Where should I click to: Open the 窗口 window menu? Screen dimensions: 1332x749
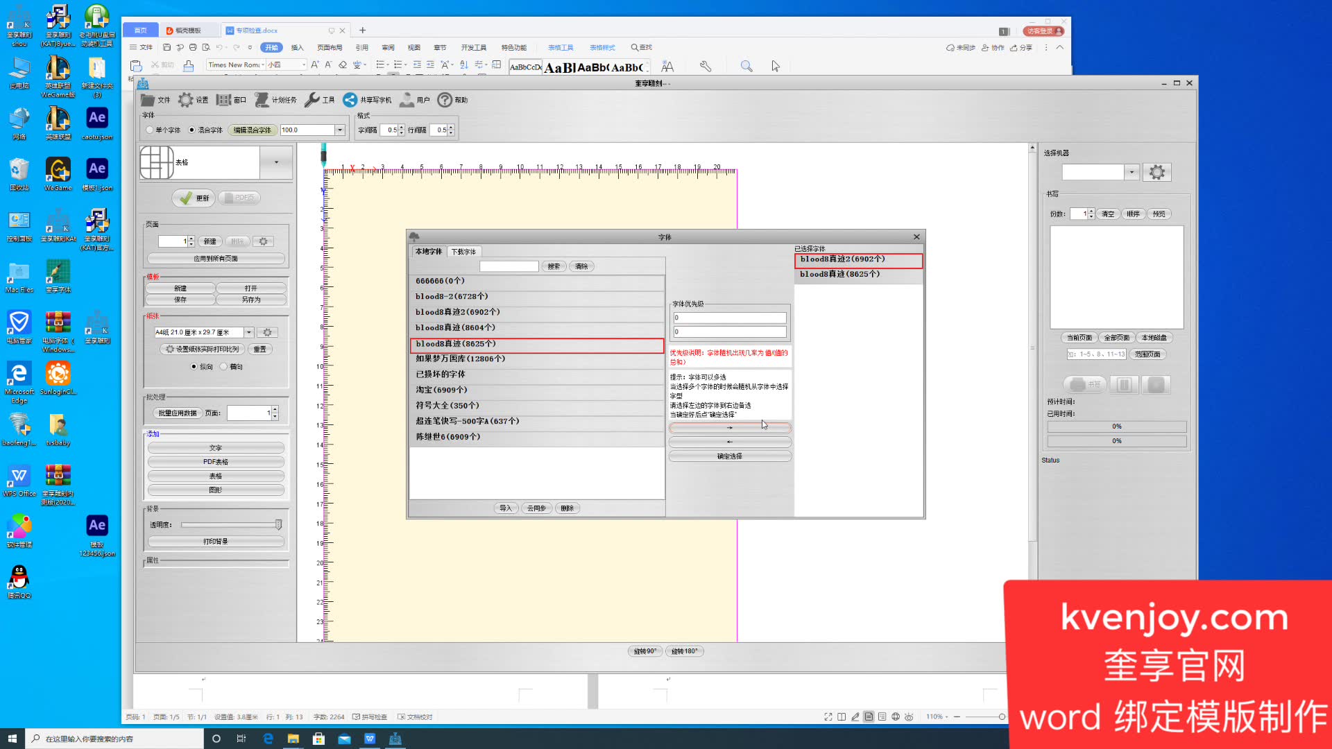231,100
